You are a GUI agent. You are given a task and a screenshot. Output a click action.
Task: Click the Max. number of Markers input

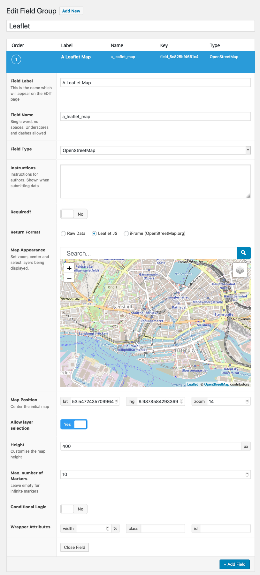tap(155, 474)
